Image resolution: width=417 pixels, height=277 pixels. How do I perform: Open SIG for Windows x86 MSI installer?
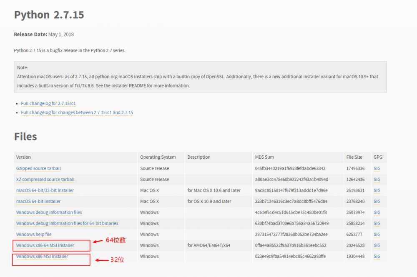point(377,256)
